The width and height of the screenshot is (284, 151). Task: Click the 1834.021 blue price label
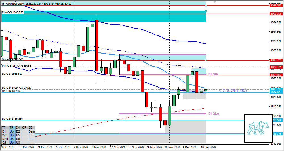[276, 92]
